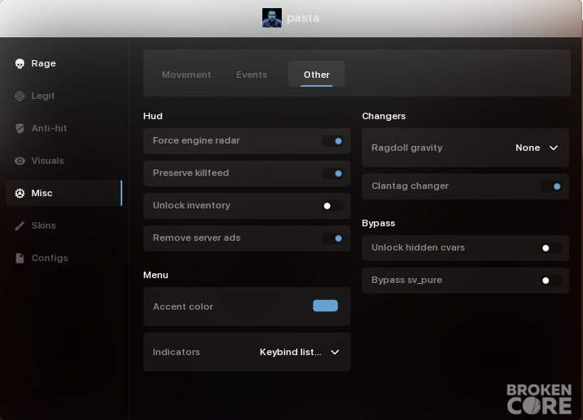
Task: Turn on Bypass sv_pure switch
Action: 551,281
